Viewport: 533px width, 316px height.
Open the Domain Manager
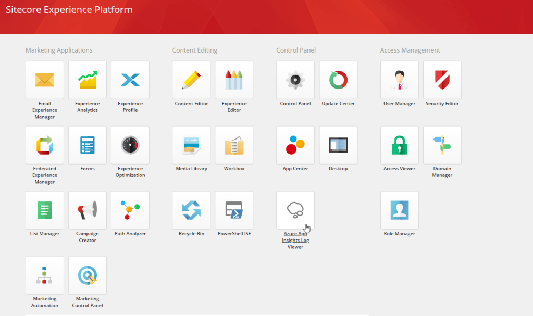pyautogui.click(x=442, y=145)
